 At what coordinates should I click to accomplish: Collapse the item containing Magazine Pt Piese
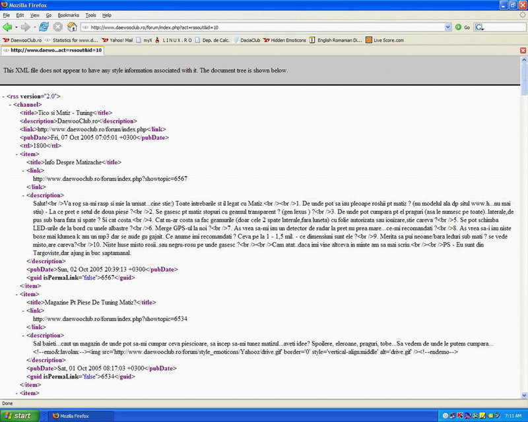coord(17,294)
